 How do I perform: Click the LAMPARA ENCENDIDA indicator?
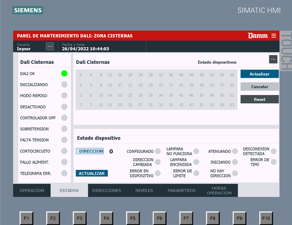196,162
